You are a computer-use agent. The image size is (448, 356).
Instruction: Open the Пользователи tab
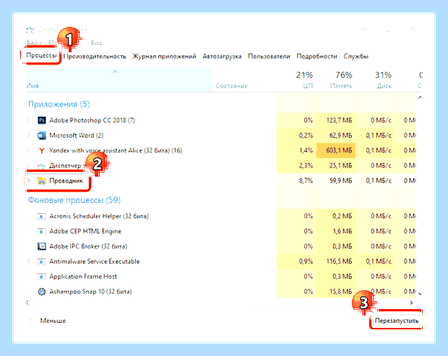tap(269, 56)
